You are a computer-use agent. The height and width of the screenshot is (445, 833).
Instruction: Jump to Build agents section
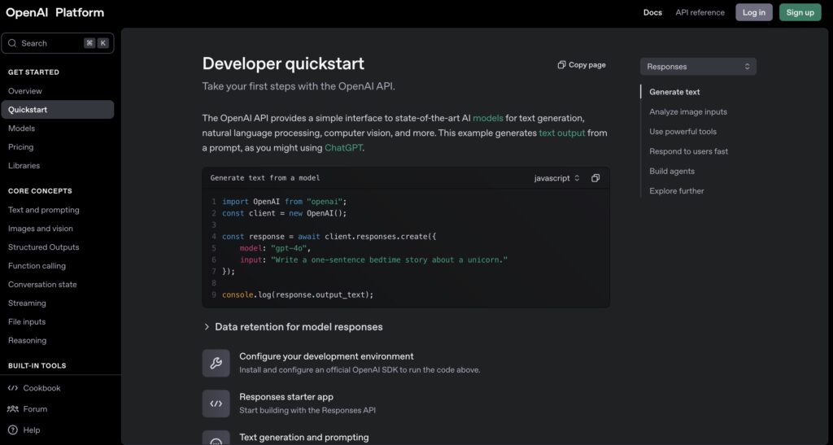tap(671, 171)
